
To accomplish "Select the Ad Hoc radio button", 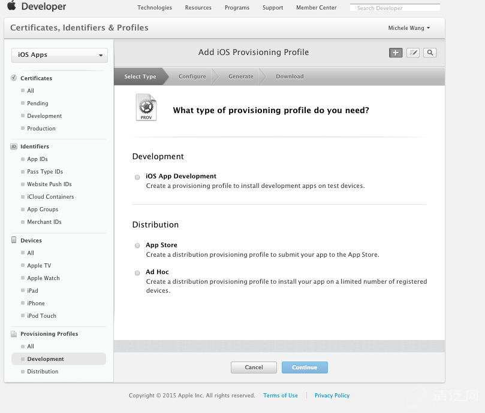I will point(137,272).
